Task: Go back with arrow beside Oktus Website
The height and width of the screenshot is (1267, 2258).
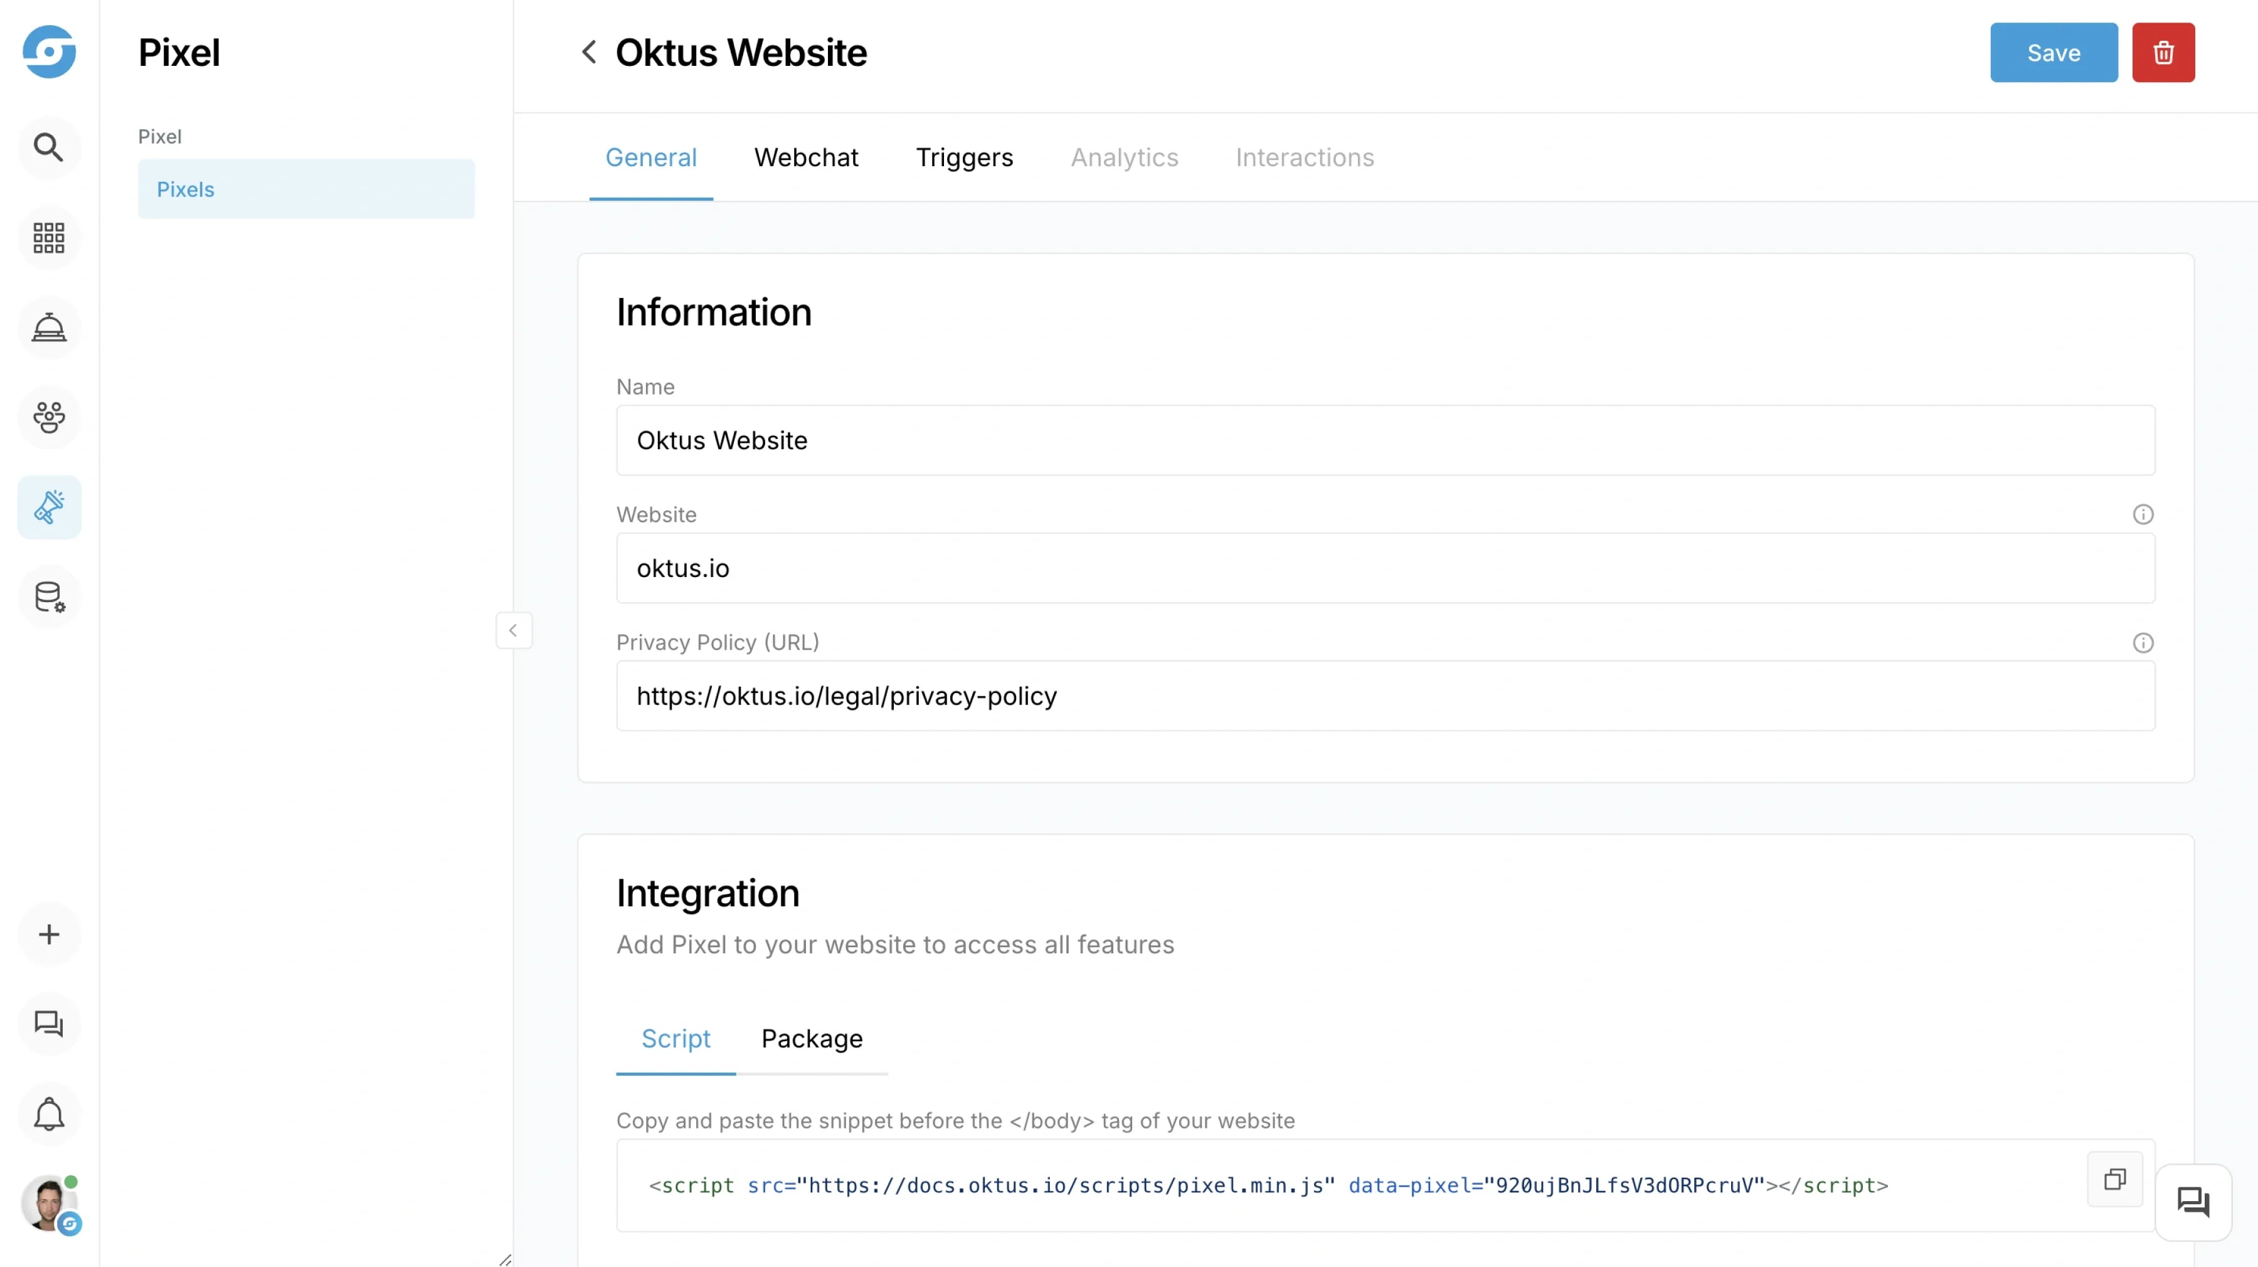Action: [x=589, y=51]
